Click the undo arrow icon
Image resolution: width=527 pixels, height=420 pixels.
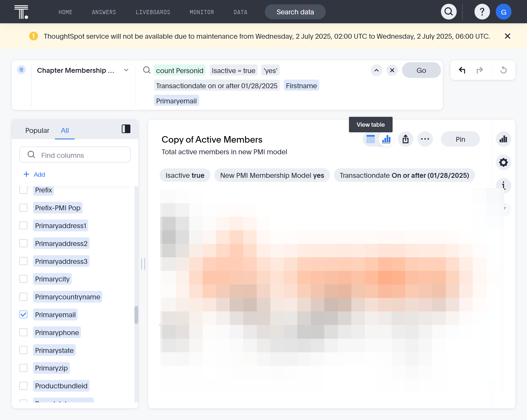pos(462,70)
